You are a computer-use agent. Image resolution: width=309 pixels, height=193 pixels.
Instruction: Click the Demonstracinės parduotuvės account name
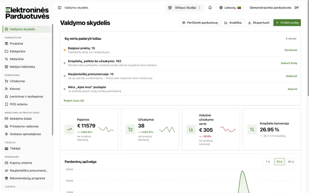click(x=270, y=8)
